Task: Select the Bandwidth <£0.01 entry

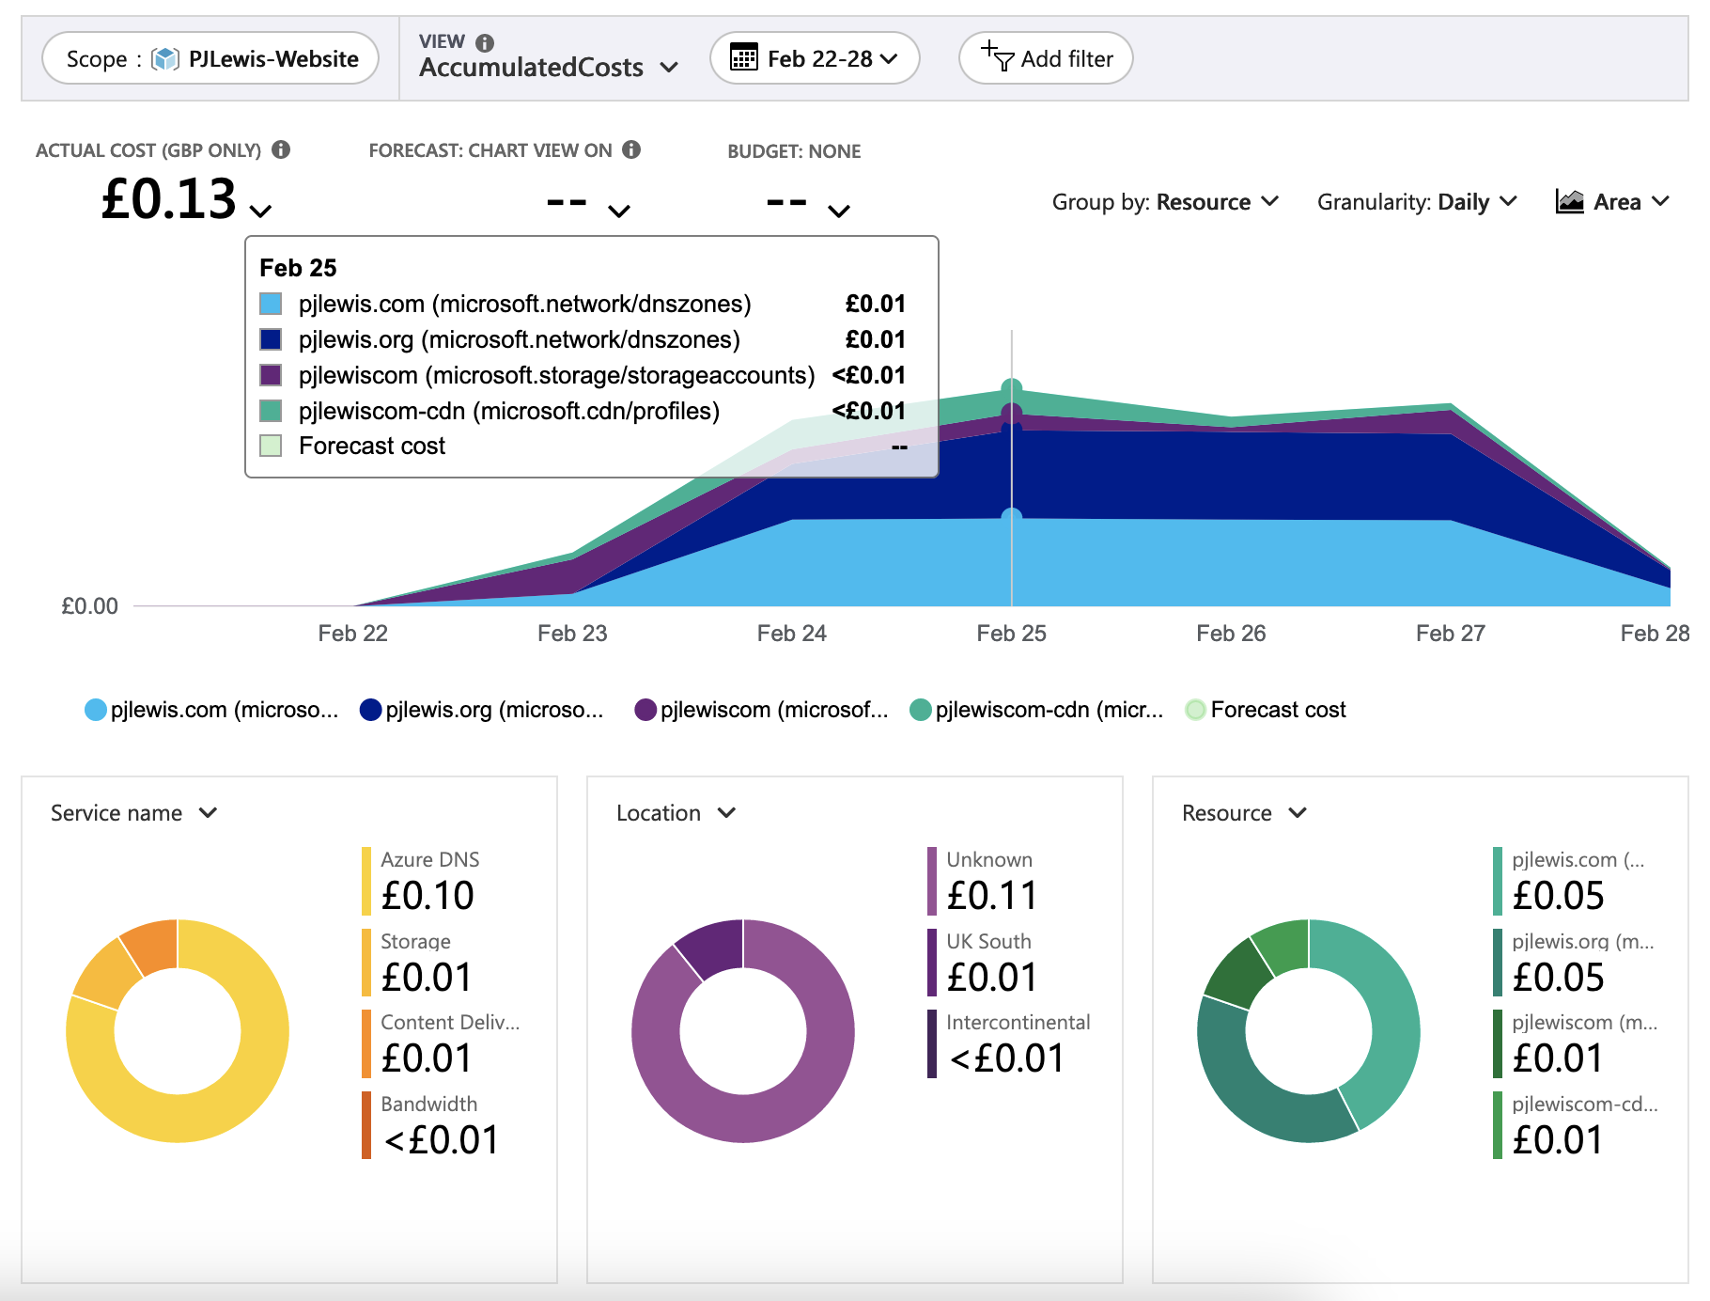Action: 432,1125
